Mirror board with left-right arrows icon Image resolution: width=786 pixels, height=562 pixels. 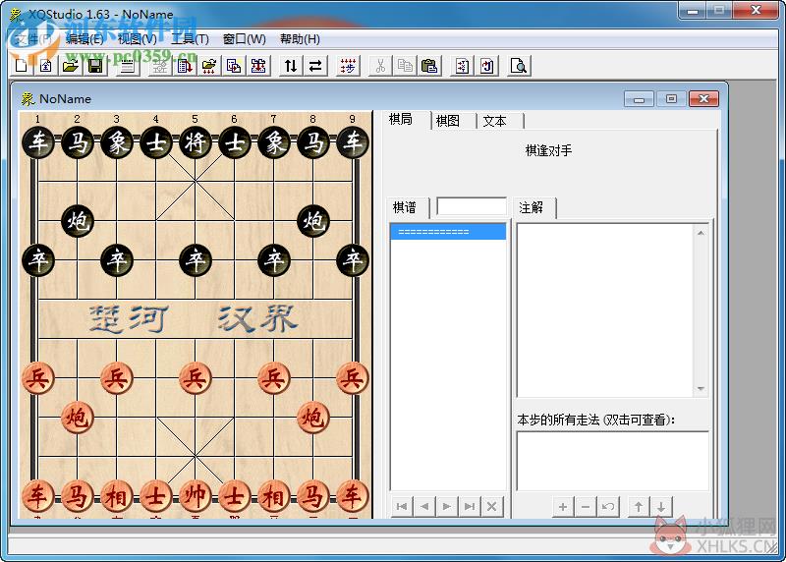(315, 66)
